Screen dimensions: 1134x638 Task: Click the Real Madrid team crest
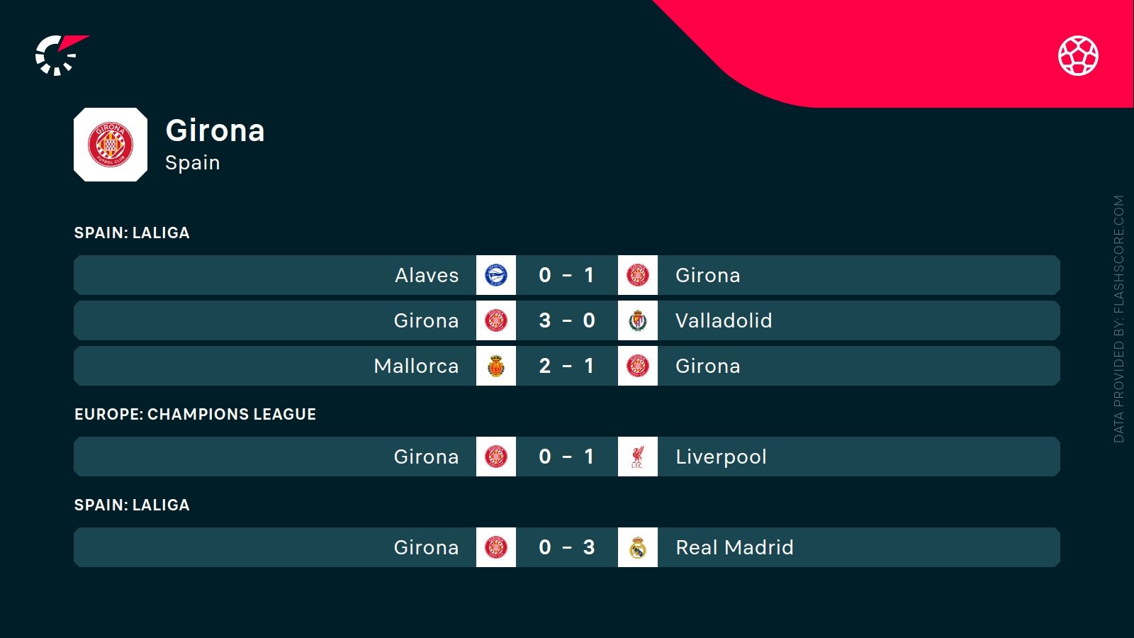[638, 547]
